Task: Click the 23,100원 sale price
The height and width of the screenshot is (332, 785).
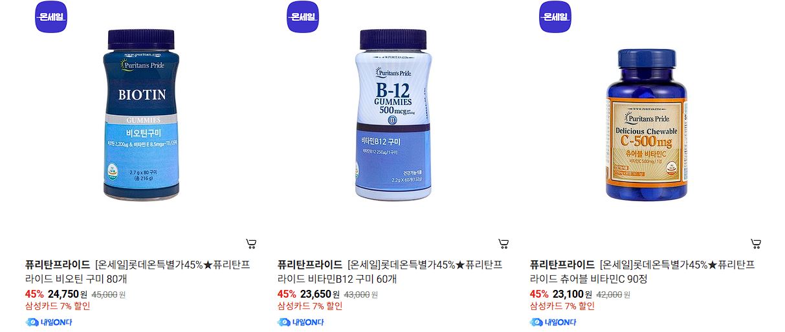Action: pyautogui.click(x=572, y=294)
